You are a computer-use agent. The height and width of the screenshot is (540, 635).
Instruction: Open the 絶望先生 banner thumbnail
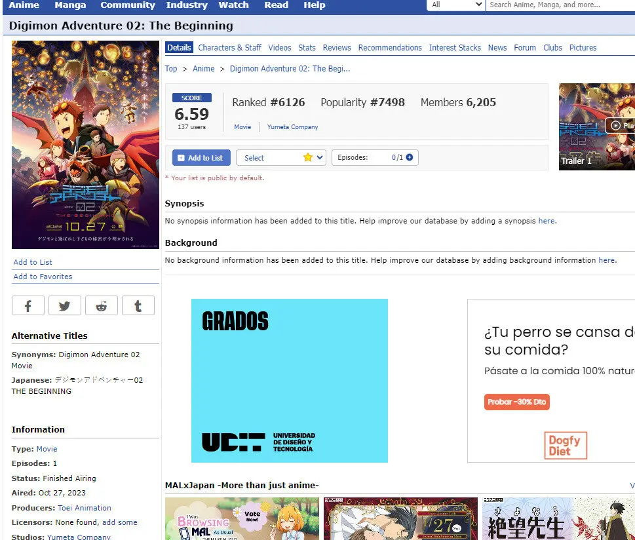point(558,518)
